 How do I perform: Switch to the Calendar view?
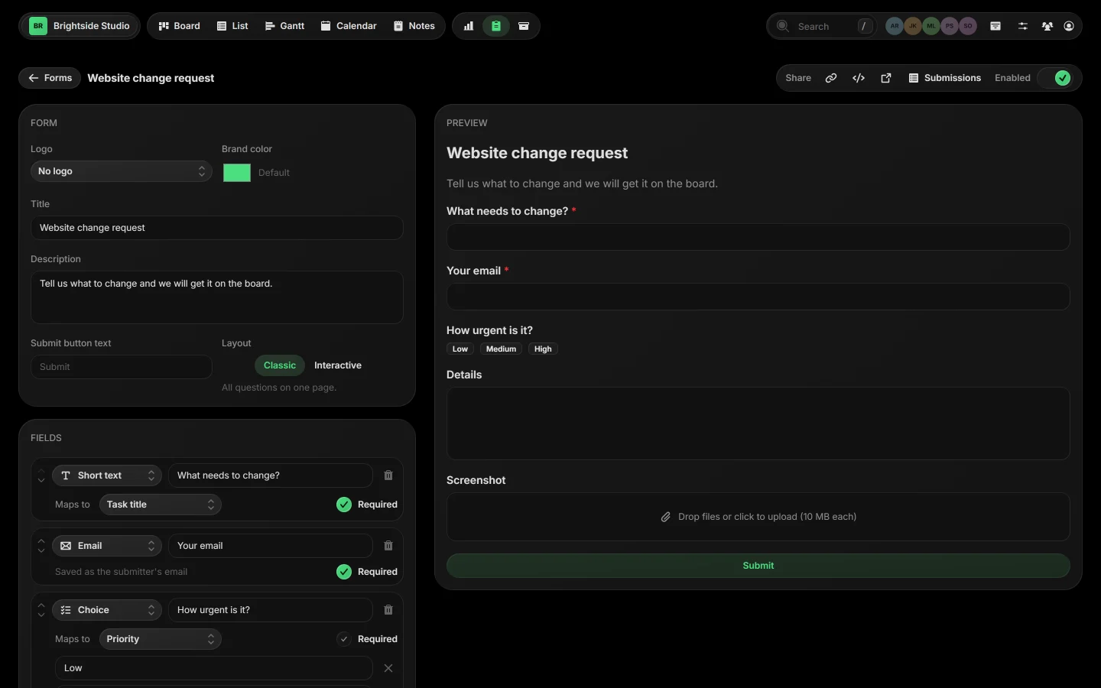click(349, 26)
